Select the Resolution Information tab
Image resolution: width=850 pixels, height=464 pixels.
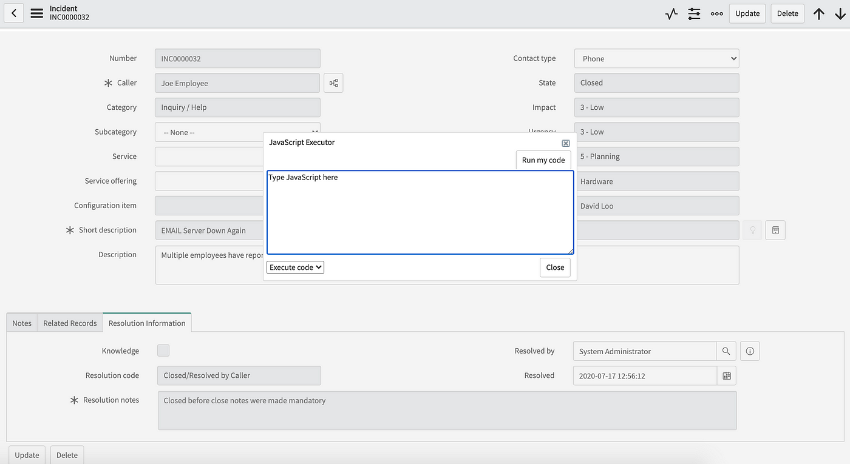tap(147, 323)
